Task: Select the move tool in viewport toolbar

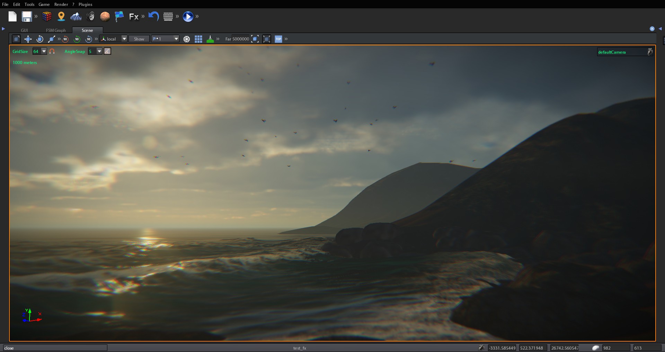Action: tap(28, 39)
